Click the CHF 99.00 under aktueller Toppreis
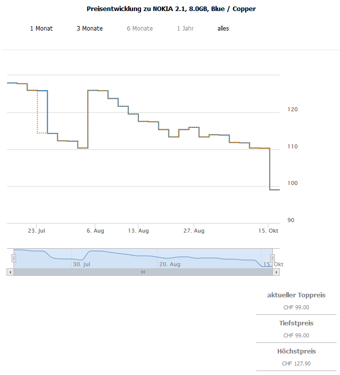This screenshot has height=375, width=340. point(296,307)
